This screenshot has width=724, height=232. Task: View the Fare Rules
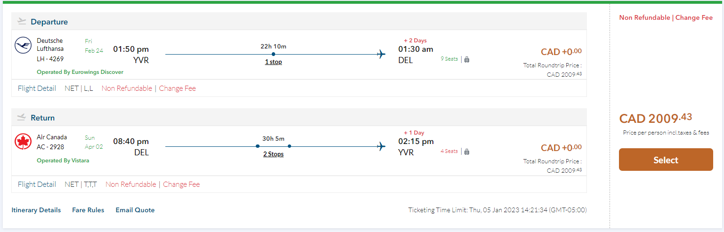[88, 210]
